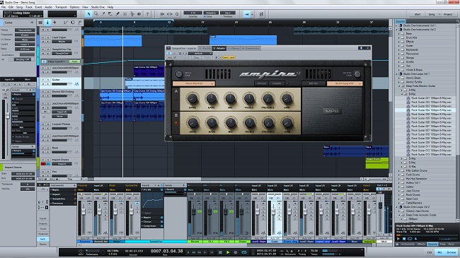This screenshot has width=460, height=258.
Task: Switch to the 4 - Compressor insert tab
Action: coord(251,48)
